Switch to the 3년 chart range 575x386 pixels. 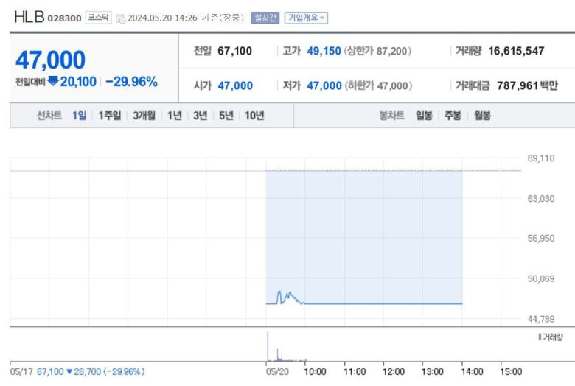(200, 116)
